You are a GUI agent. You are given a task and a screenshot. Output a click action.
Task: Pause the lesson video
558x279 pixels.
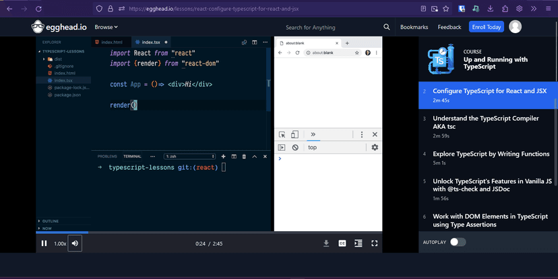click(x=44, y=243)
